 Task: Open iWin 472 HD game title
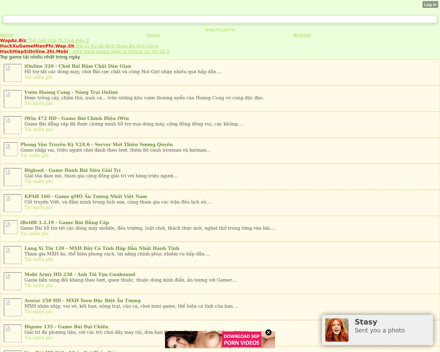tap(77, 118)
